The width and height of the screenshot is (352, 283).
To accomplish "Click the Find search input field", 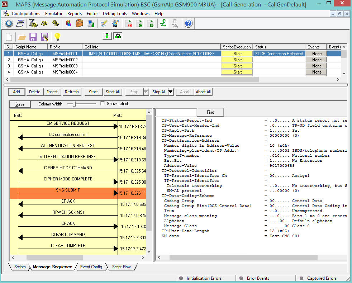I will click(x=176, y=112).
